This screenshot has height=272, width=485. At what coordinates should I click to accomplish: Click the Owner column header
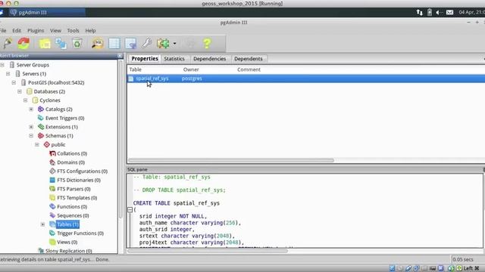point(191,70)
